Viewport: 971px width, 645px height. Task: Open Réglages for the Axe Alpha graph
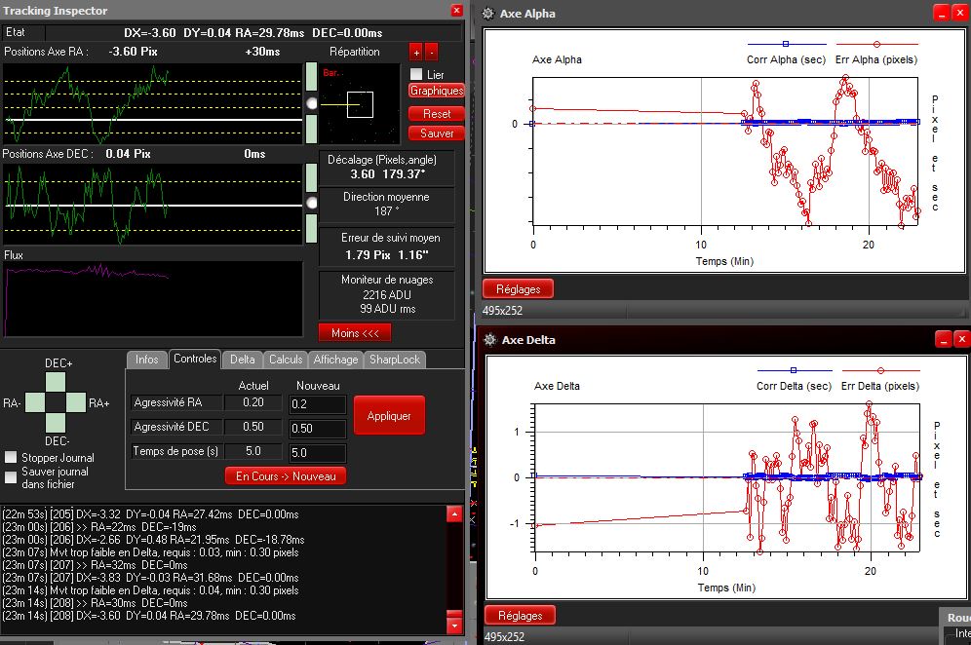[x=519, y=288]
